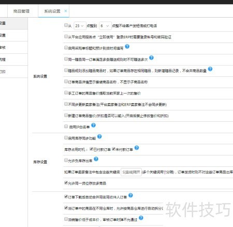The height and width of the screenshot is (227, 233).
Task: Select first item in left settings sidebar
Action: click(x=13, y=23)
